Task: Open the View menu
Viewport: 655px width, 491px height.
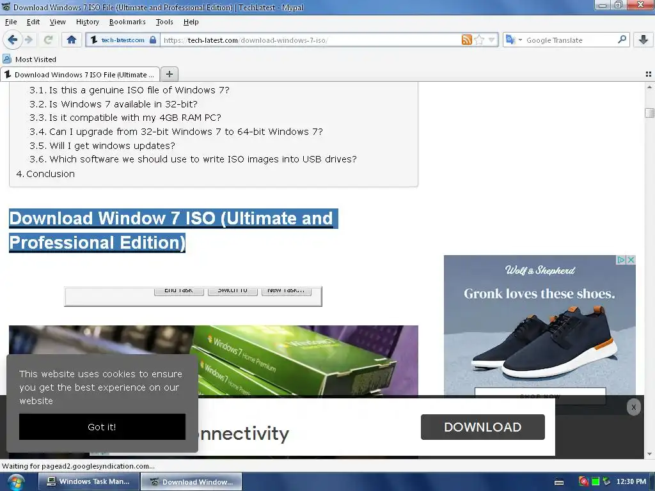Action: (58, 22)
